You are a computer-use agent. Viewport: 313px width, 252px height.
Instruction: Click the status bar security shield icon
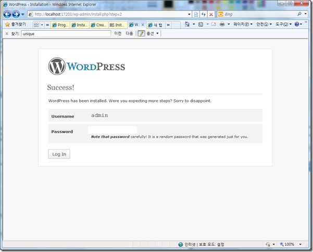tap(268, 244)
